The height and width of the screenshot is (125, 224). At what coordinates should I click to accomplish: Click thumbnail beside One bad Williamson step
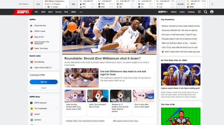[x=81, y=78]
